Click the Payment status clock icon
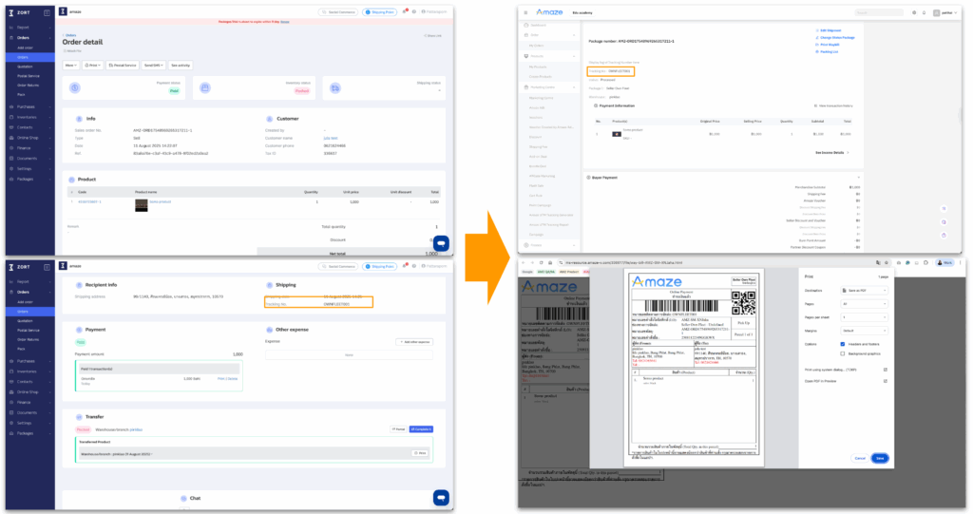Viewport: 973px width, 514px height. (x=75, y=87)
